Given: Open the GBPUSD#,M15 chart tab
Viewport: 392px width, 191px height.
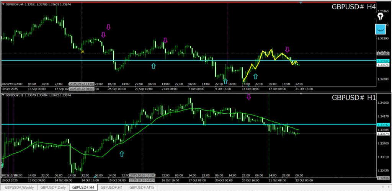Looking at the screenshot, I should [x=142, y=188].
